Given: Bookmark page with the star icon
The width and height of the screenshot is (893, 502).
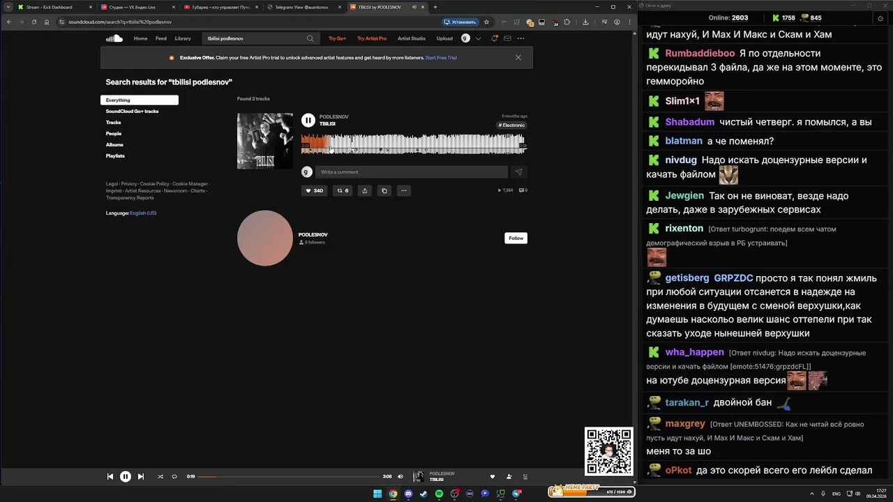Looking at the screenshot, I should [x=487, y=22].
